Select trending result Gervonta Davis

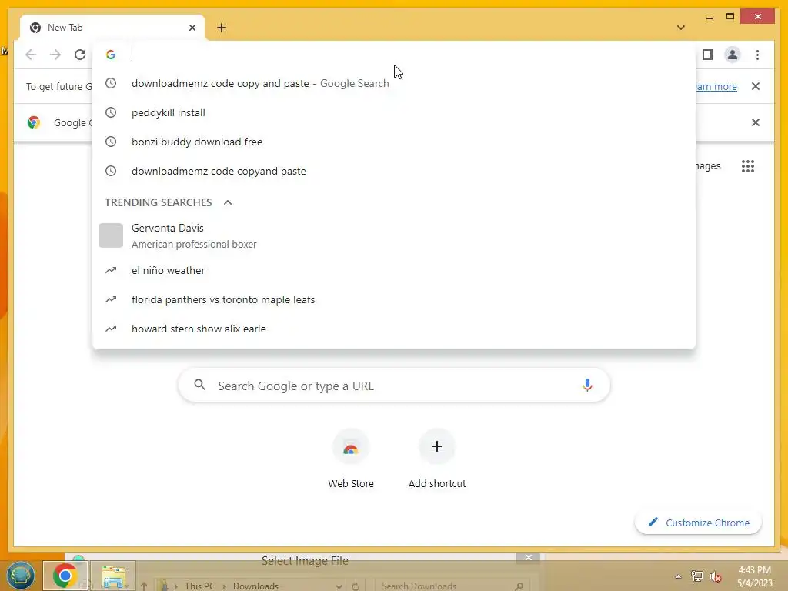pyautogui.click(x=394, y=235)
